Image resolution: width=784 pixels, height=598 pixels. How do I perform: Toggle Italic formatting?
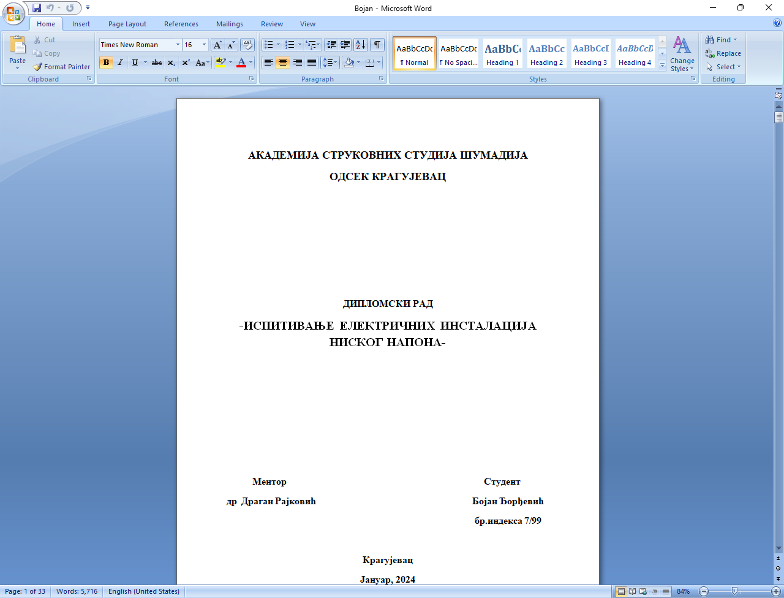120,62
